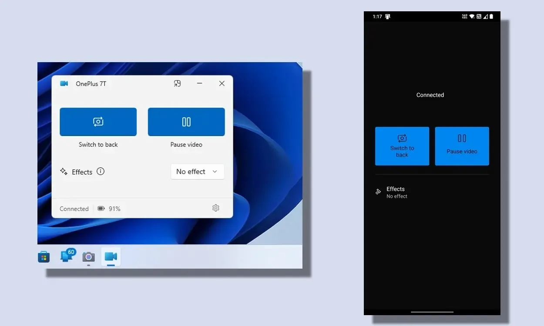Image resolution: width=544 pixels, height=326 pixels.
Task: Tap Pause video on the phone screen
Action: [462, 146]
